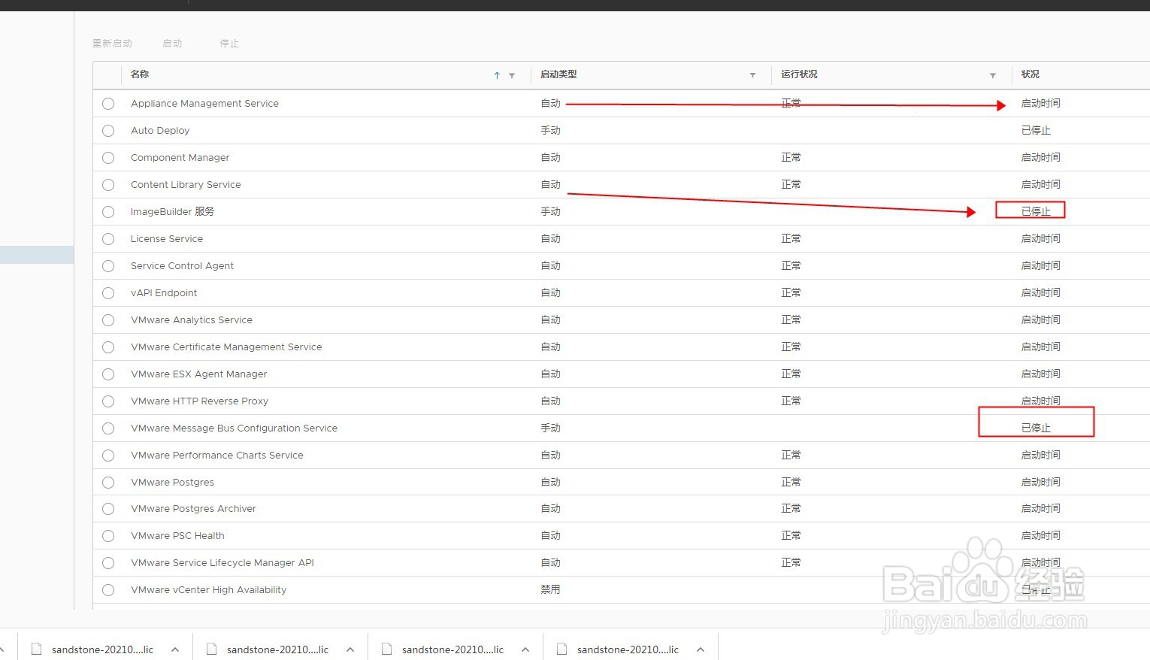This screenshot has height=660, width=1150.
Task: Select VMware PSC Health radio button
Action: (108, 536)
